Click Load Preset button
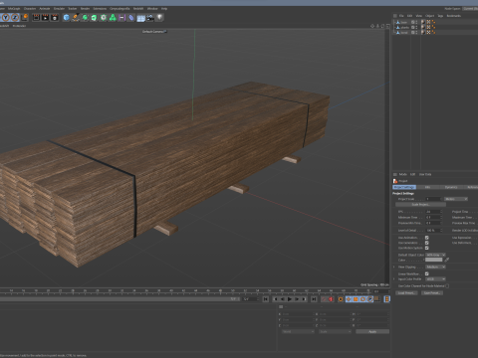 (x=406, y=293)
